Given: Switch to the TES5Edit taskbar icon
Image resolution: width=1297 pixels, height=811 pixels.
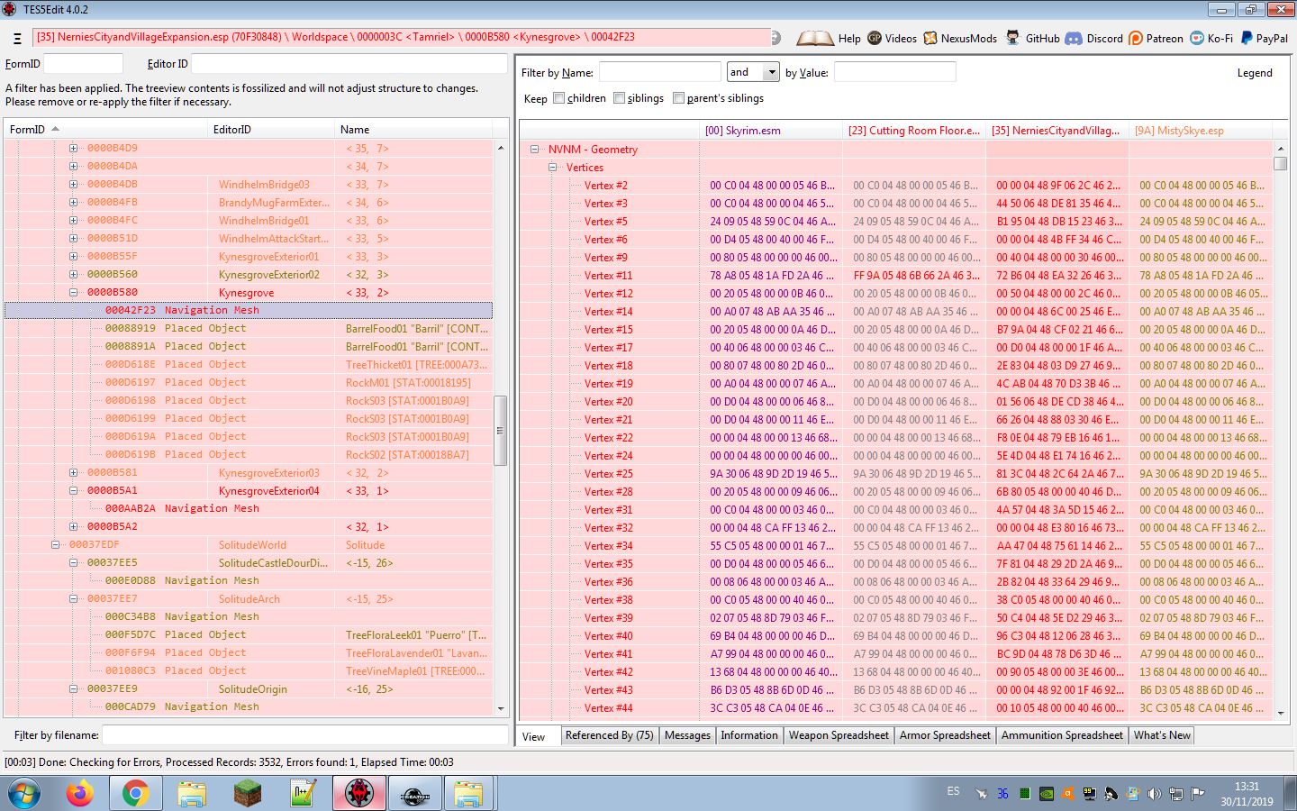Looking at the screenshot, I should (358, 794).
